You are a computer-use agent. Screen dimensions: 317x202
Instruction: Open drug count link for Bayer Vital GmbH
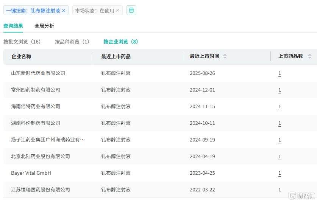280,173
